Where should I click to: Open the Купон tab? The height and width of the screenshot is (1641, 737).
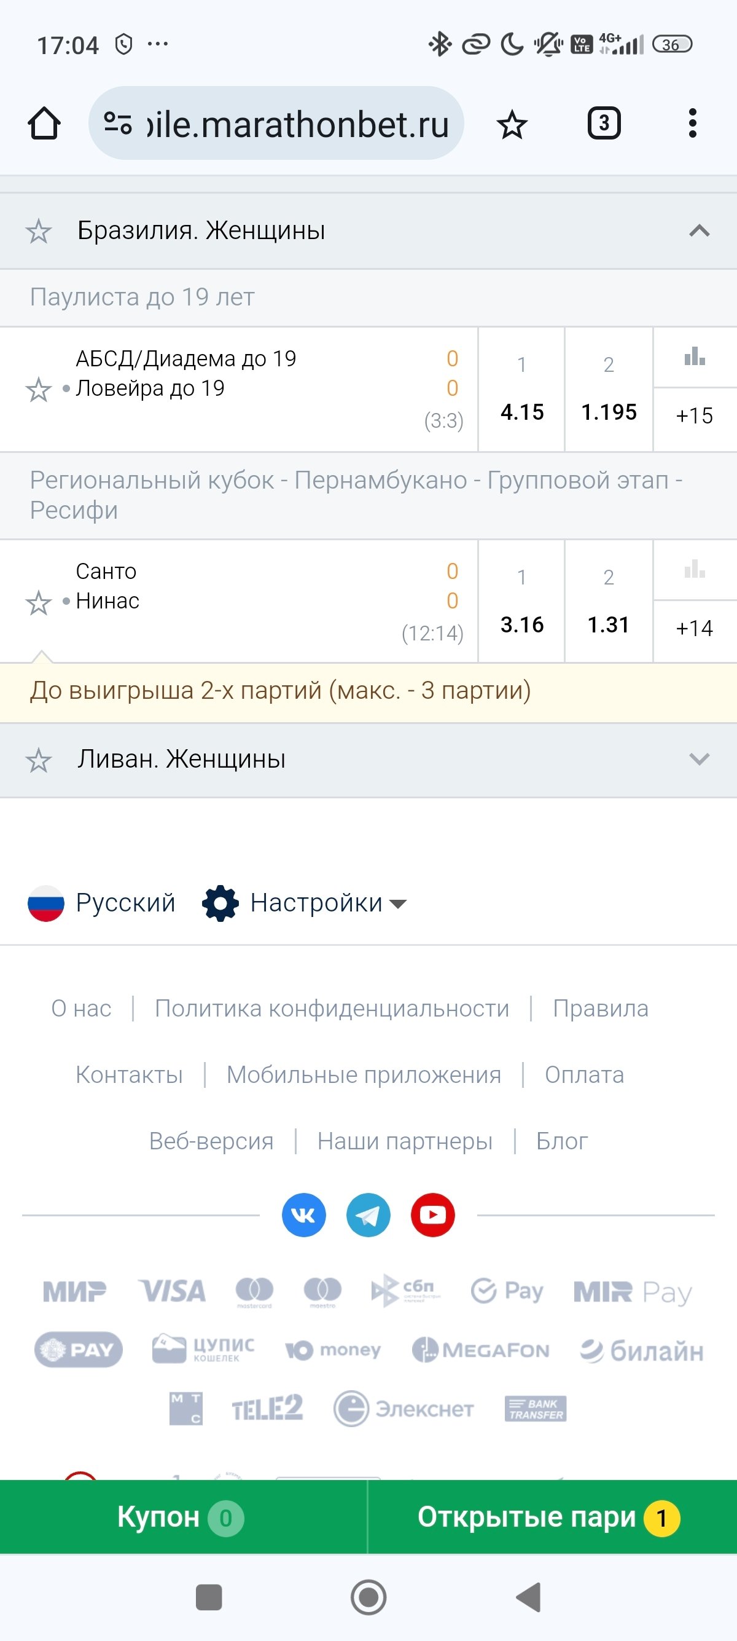click(182, 1517)
